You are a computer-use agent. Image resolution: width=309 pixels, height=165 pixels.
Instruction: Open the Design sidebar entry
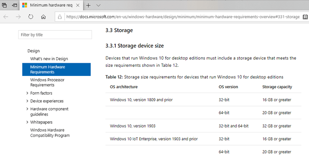click(33, 51)
